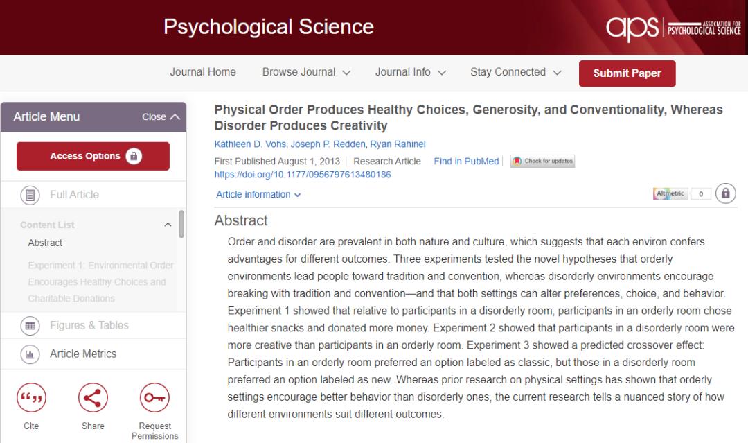Viewport: 748px width, 443px height.
Task: Go to Journal Home
Action: [203, 72]
